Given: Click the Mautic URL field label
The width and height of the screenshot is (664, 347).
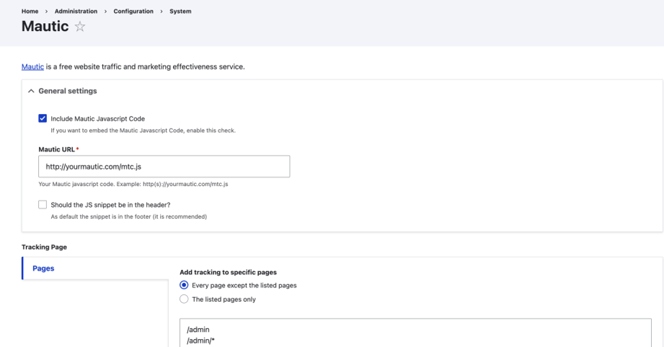Looking at the screenshot, I should (57, 149).
